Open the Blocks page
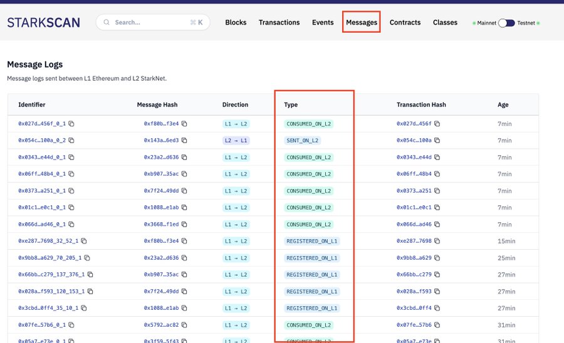564x343 pixels. 236,23
